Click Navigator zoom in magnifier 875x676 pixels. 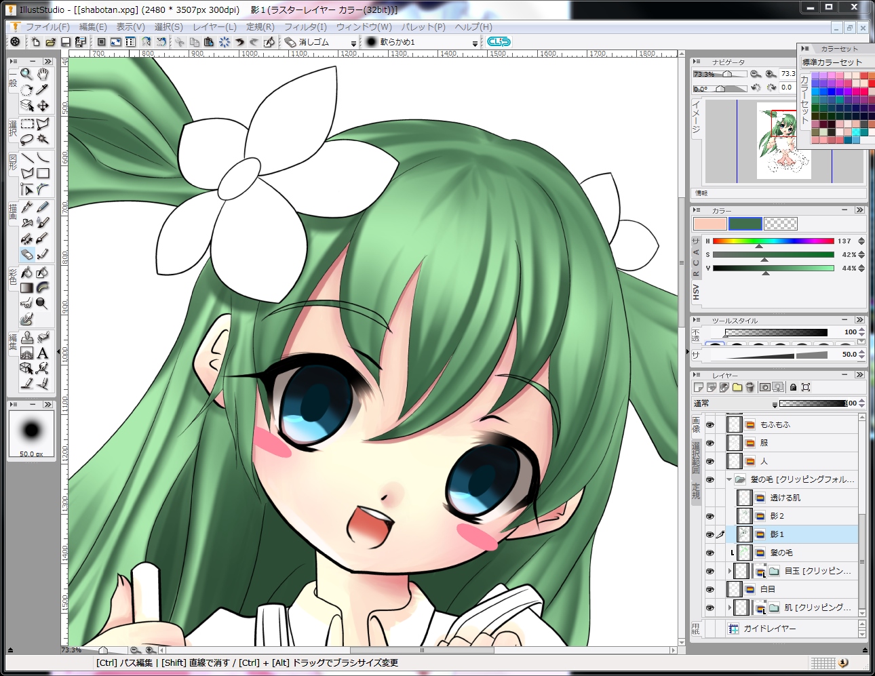(771, 74)
